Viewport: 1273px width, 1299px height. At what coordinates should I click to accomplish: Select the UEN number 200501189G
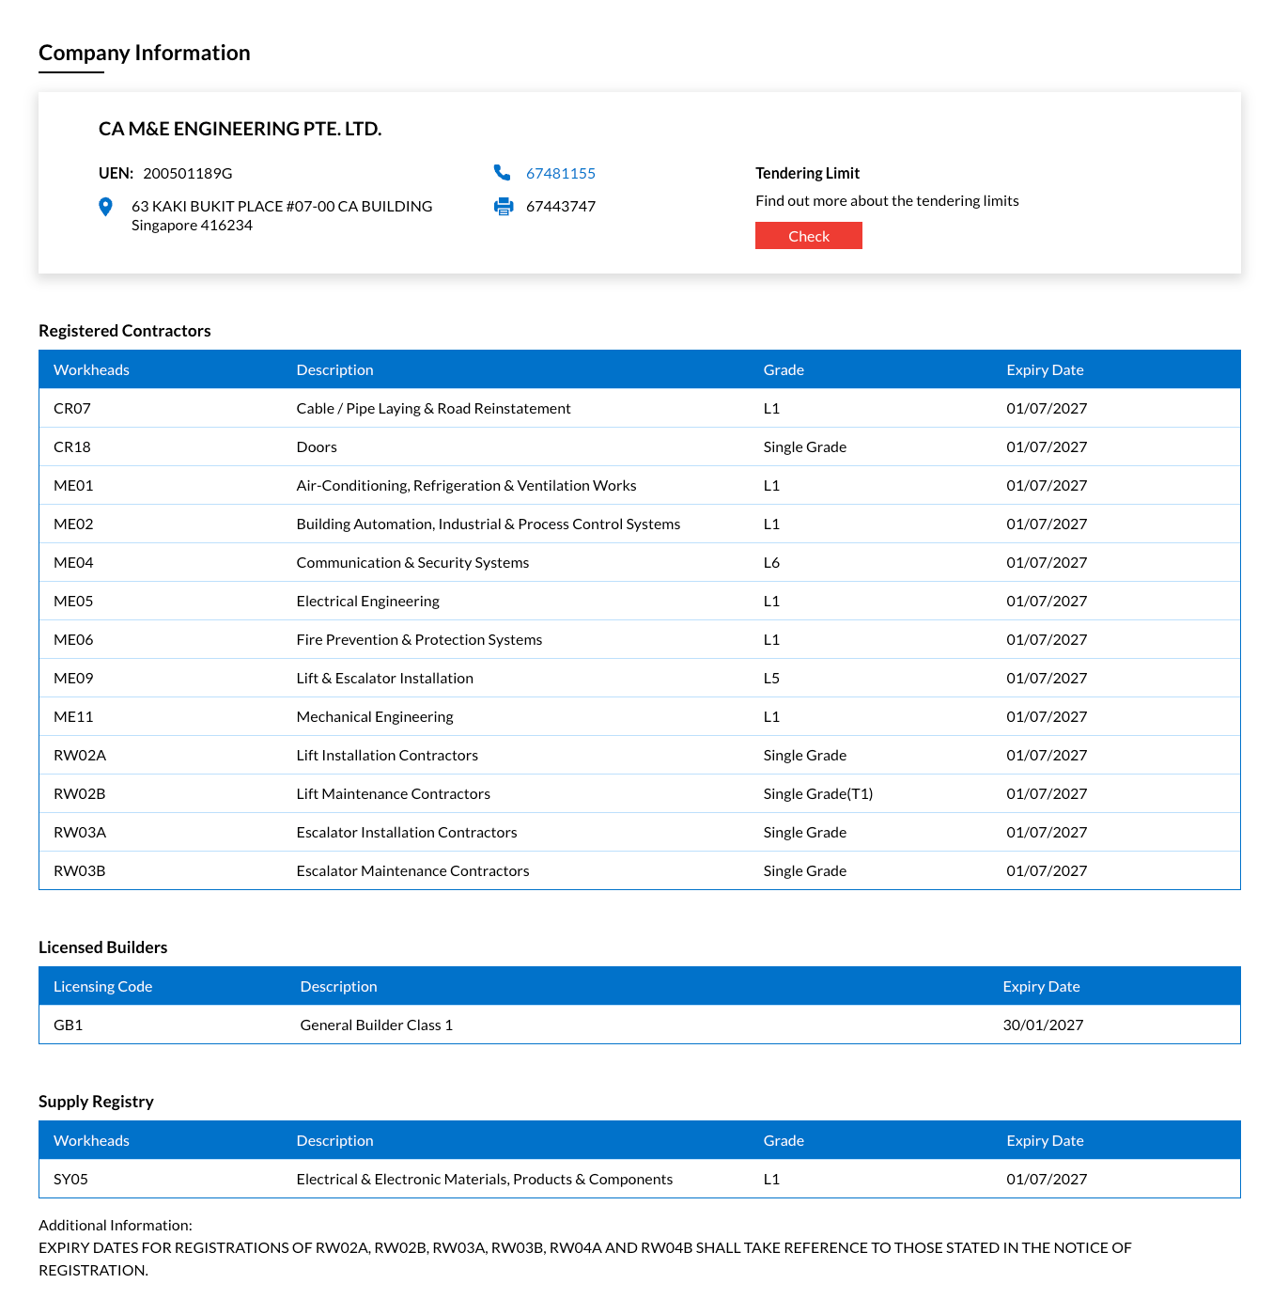pos(187,174)
